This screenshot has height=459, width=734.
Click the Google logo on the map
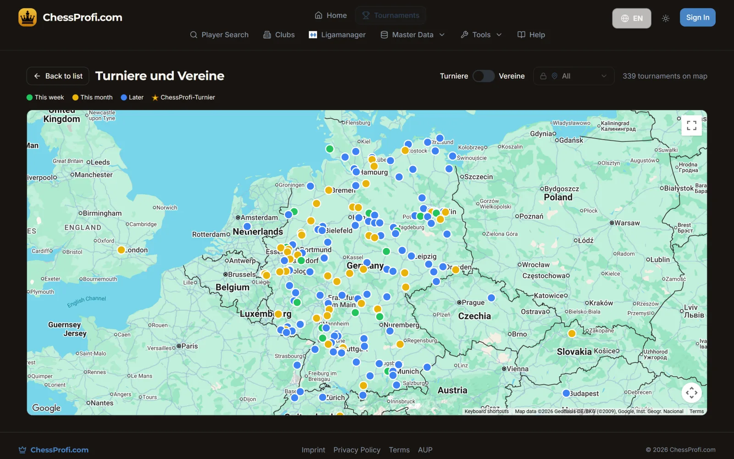click(x=46, y=408)
